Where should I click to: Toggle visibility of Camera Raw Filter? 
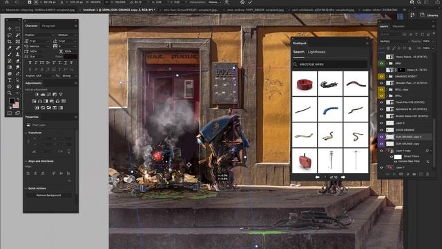(x=396, y=161)
